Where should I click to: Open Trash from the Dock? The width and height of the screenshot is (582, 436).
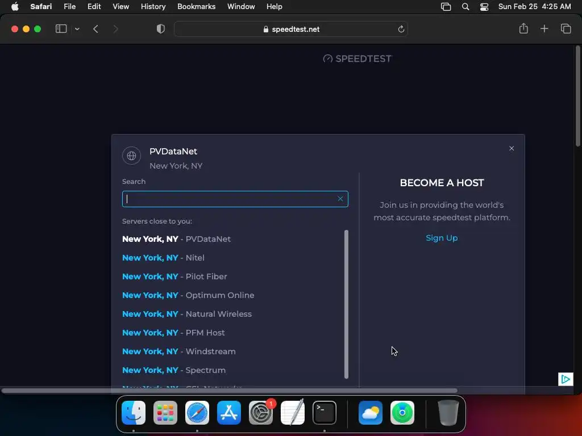coord(448,413)
